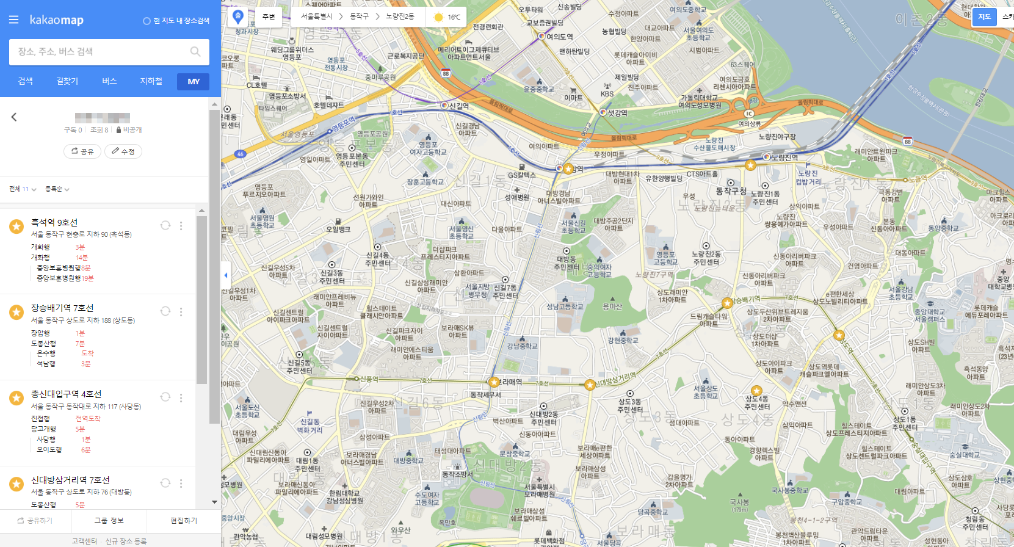
Task: Click the 신대방삼거리역 star marker on the map
Action: [590, 385]
